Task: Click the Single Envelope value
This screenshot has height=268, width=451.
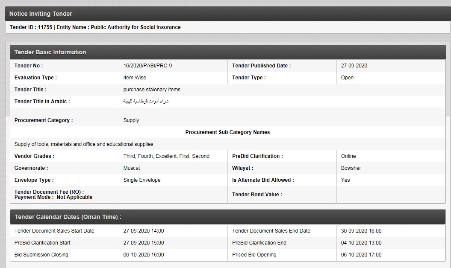Action: [142, 180]
